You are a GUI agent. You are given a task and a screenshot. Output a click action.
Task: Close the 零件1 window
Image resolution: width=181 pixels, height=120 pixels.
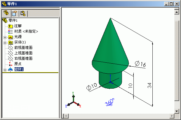pyautogui.click(x=177, y=4)
